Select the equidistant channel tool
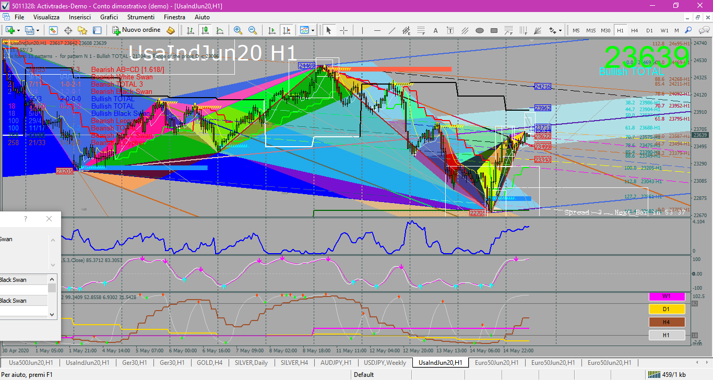The height and width of the screenshot is (380, 713). 406,30
